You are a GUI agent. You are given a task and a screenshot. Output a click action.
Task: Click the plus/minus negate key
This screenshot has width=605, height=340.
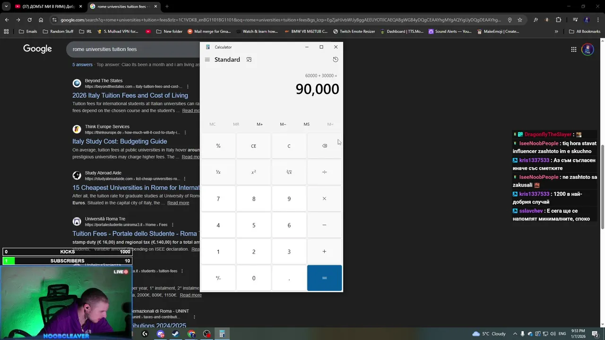218,278
